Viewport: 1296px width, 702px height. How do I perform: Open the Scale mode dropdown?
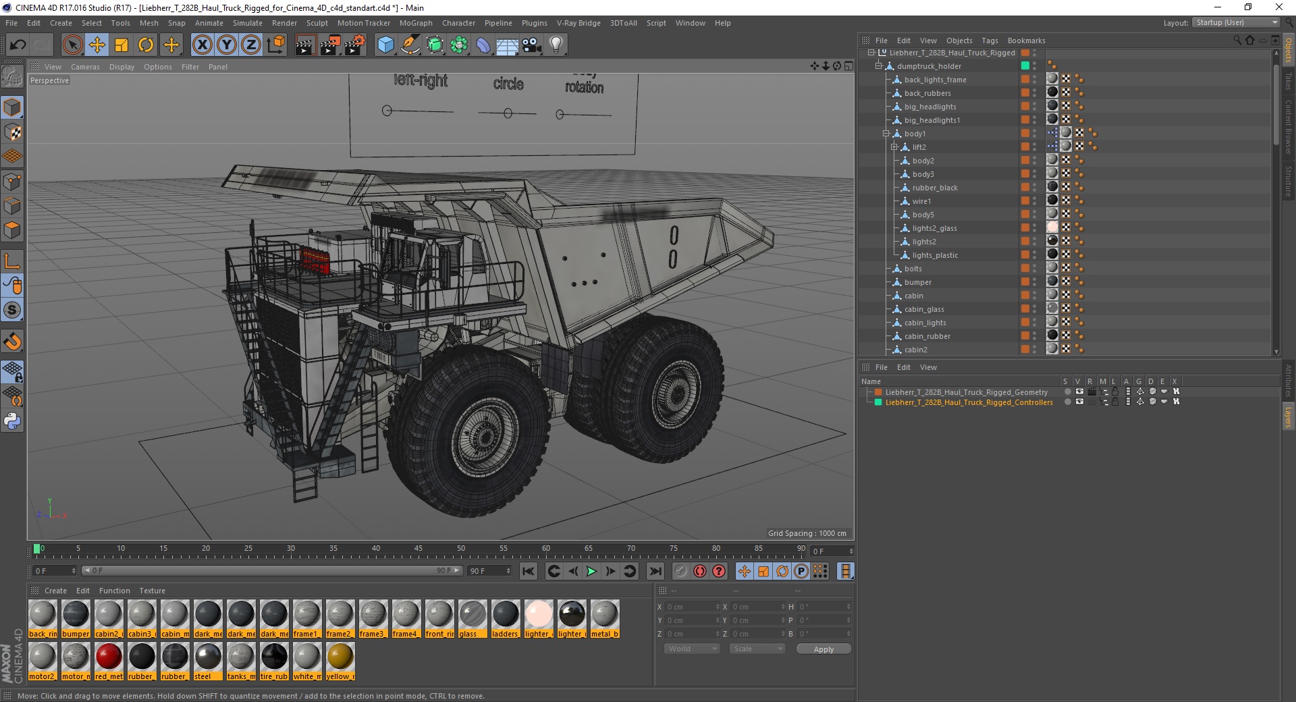(x=757, y=649)
